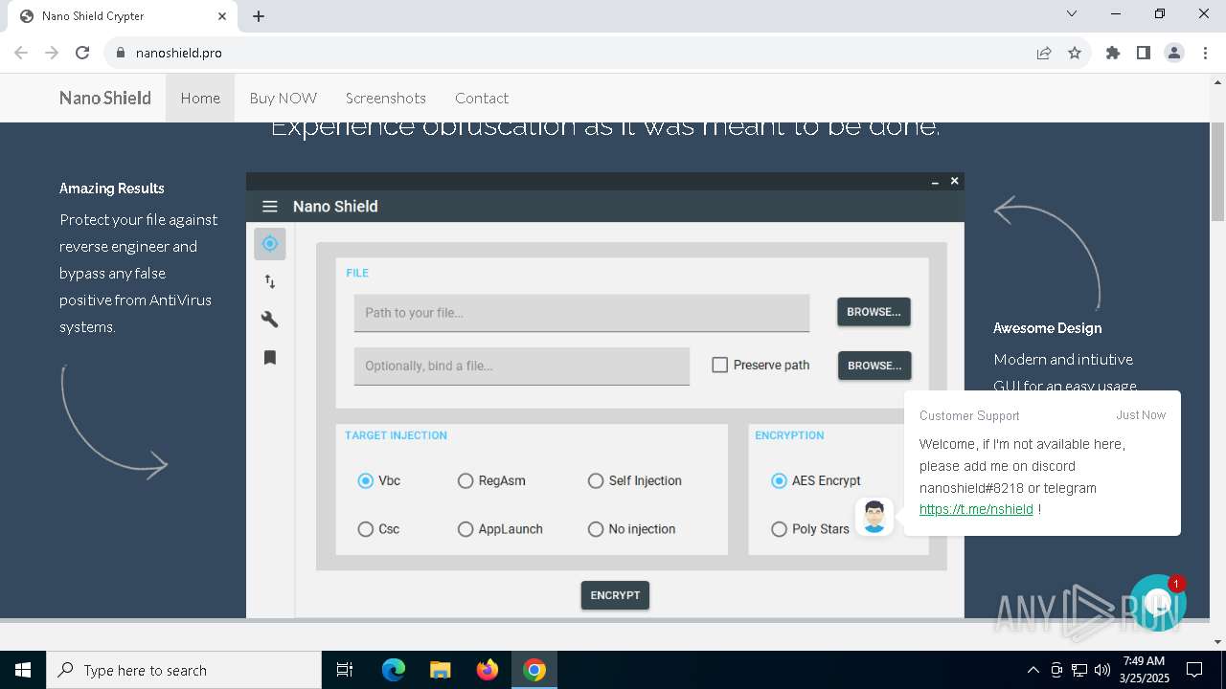Click the Optionally bind a file field
1226x689 pixels.
point(522,367)
